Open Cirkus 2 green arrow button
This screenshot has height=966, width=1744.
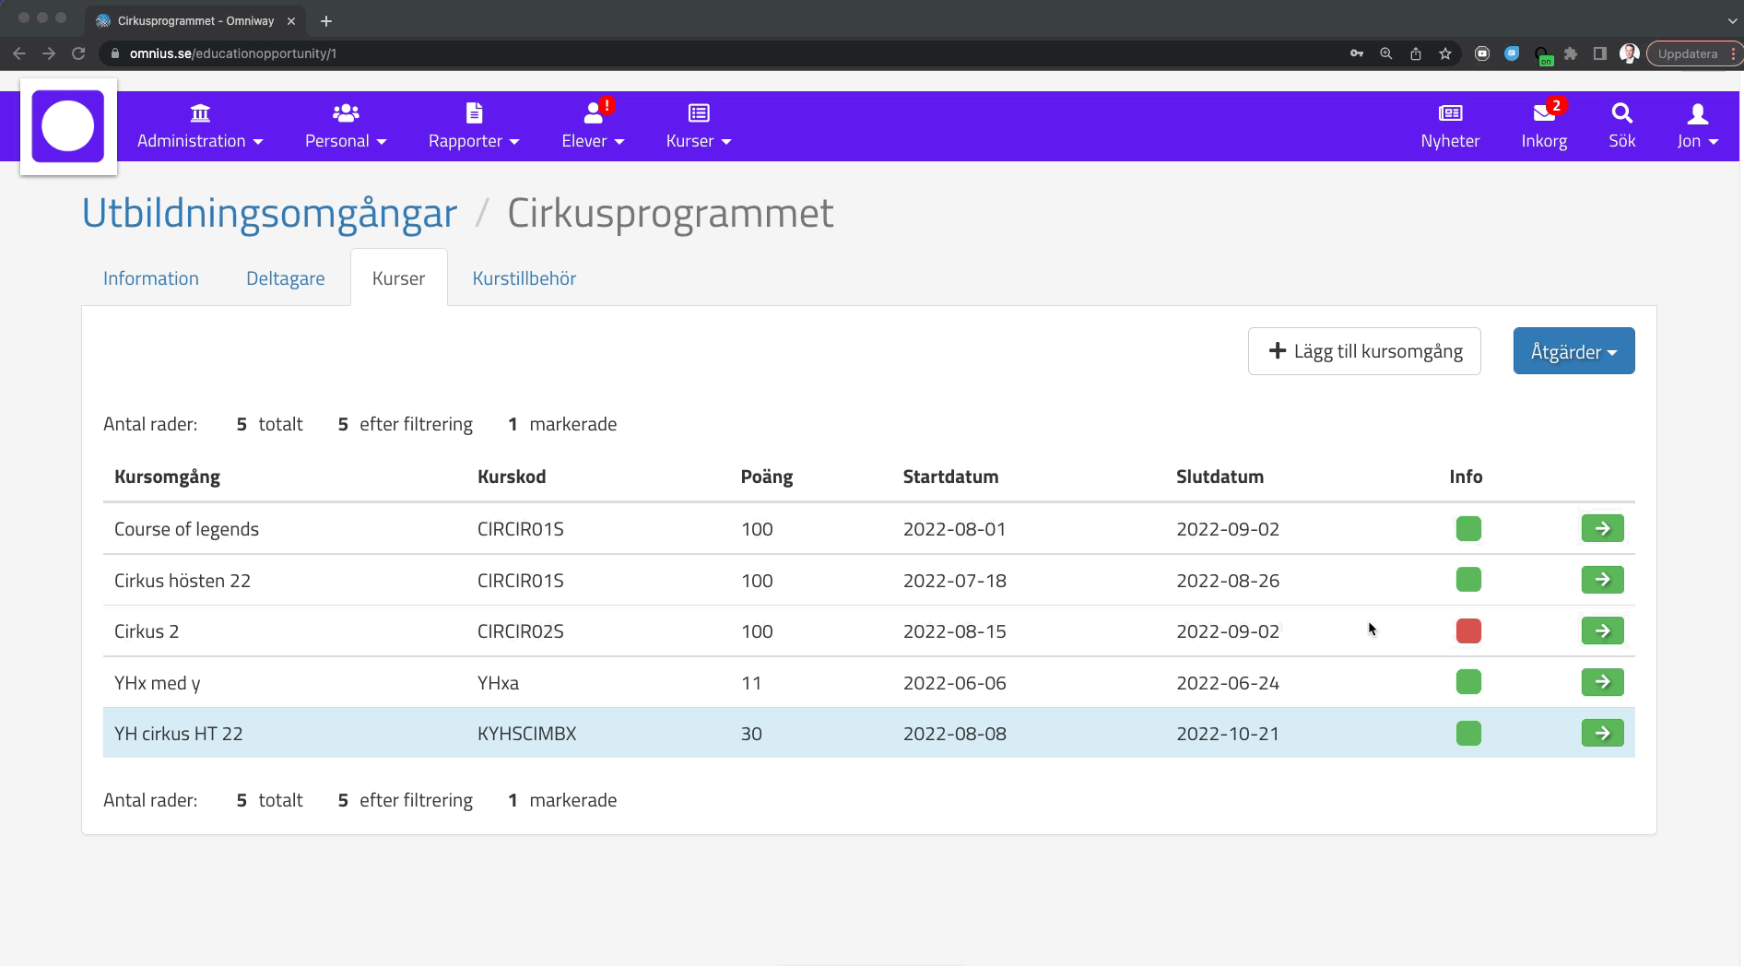[x=1602, y=630]
